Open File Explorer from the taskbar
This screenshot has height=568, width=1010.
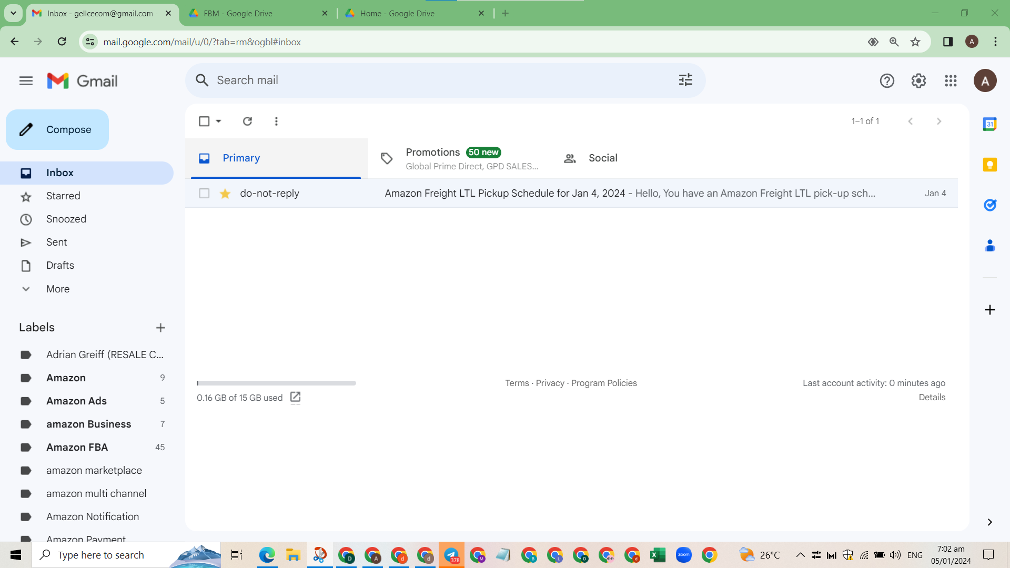coord(293,555)
